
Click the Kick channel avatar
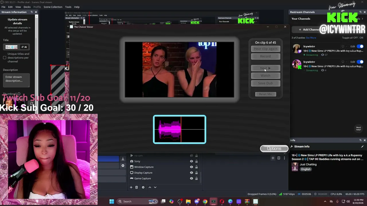(296, 64)
